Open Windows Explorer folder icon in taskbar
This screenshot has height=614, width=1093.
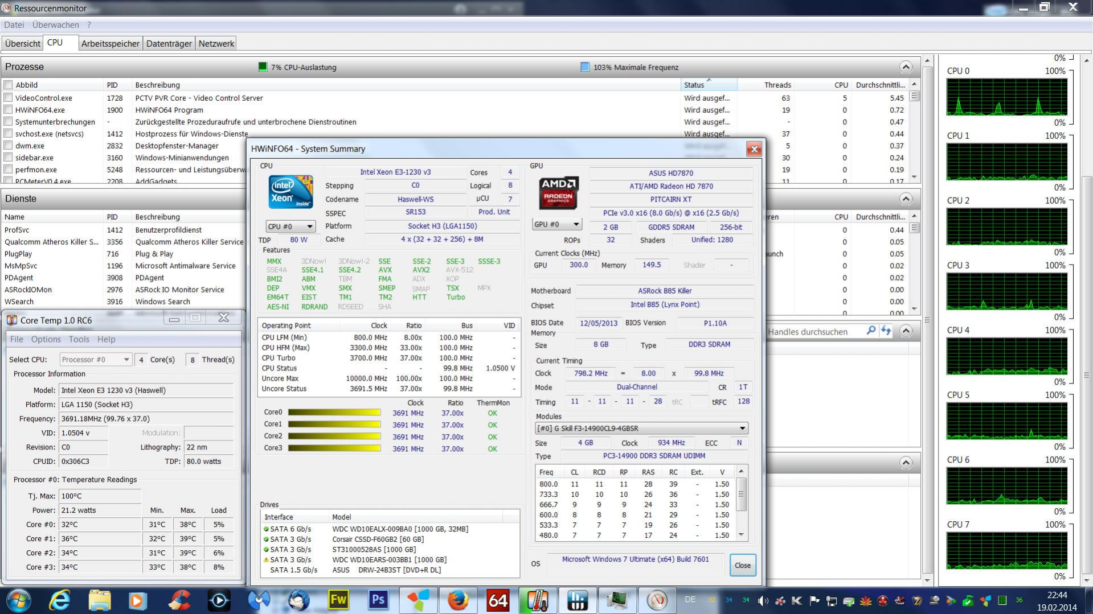click(x=99, y=600)
